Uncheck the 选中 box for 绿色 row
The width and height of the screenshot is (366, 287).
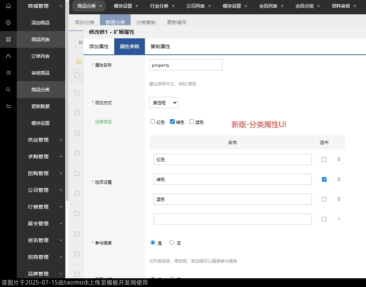[324, 179]
